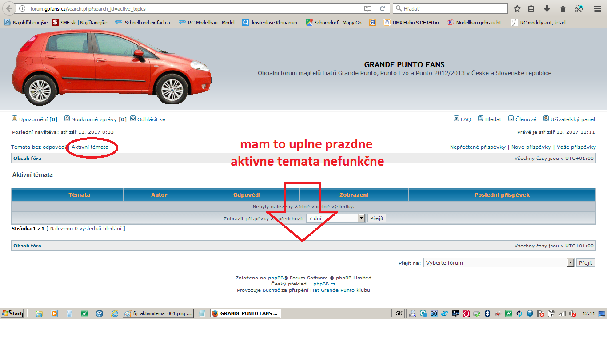Click the extension icon beside home button

(x=579, y=8)
